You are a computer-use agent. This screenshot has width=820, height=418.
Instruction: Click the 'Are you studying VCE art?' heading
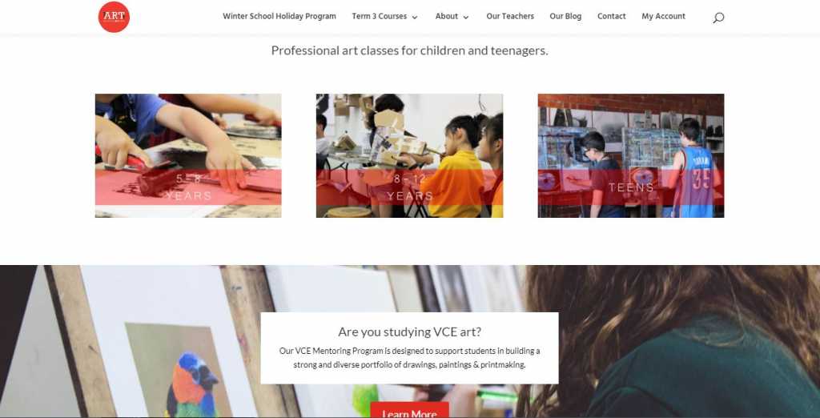(409, 332)
